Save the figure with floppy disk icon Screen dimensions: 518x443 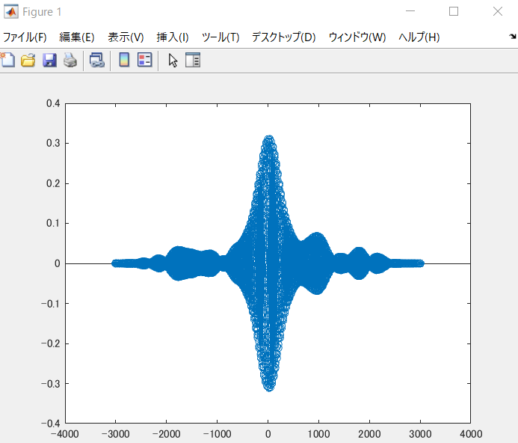tap(49, 60)
